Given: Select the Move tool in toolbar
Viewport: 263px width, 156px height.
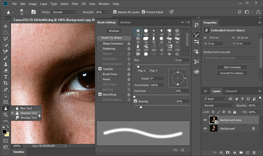Looking at the screenshot, I should [5, 26].
